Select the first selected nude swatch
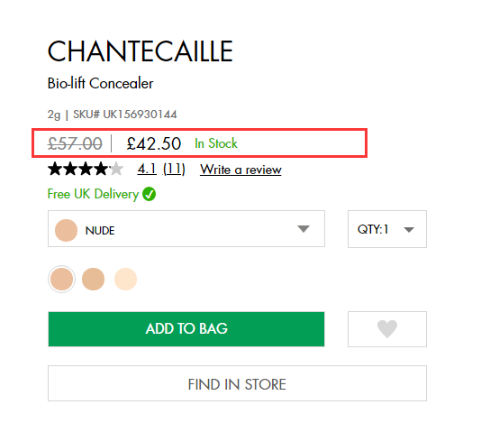The width and height of the screenshot is (481, 423). pos(61,279)
